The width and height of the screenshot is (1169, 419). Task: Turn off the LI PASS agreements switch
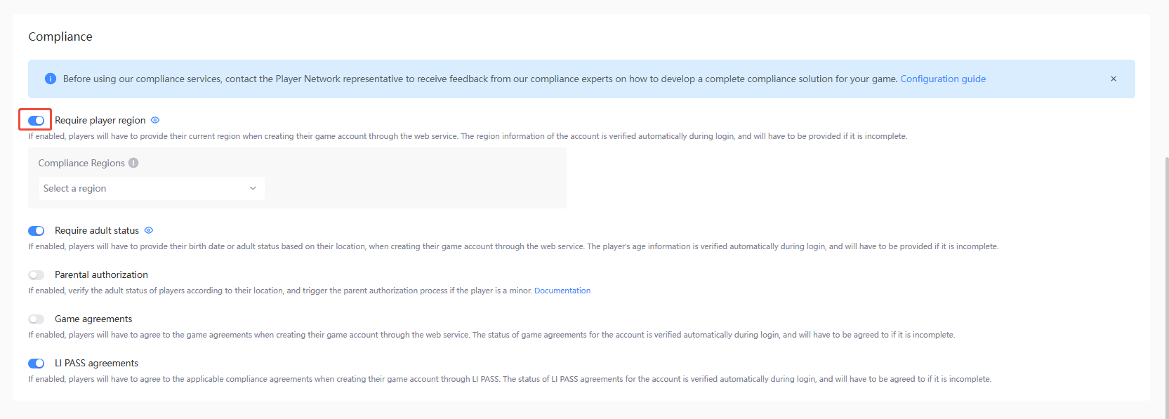(36, 364)
